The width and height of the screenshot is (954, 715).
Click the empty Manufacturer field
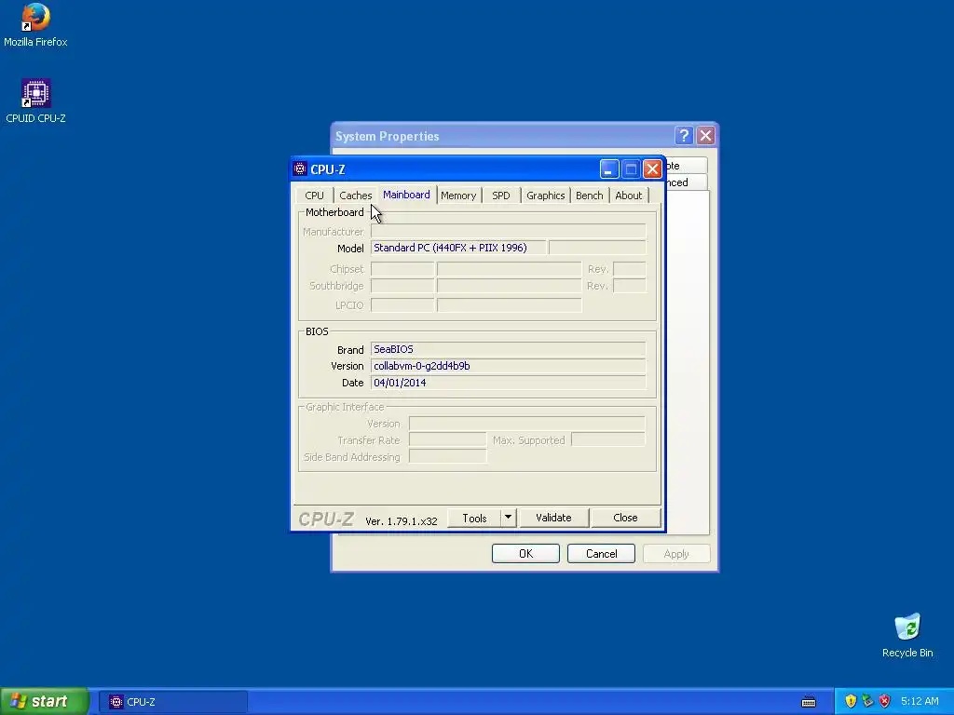point(508,232)
